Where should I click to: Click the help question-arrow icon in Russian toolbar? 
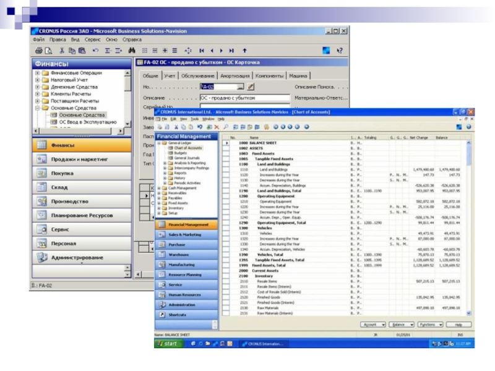tap(340, 51)
